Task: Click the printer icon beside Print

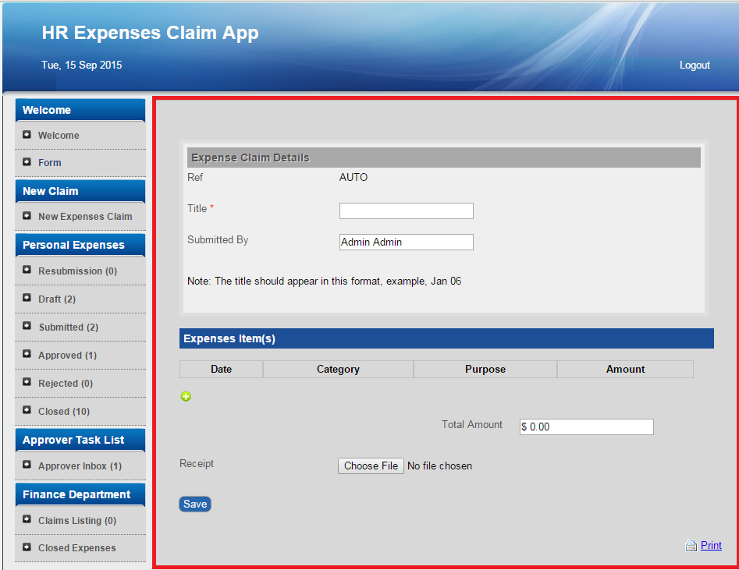Action: coord(691,546)
